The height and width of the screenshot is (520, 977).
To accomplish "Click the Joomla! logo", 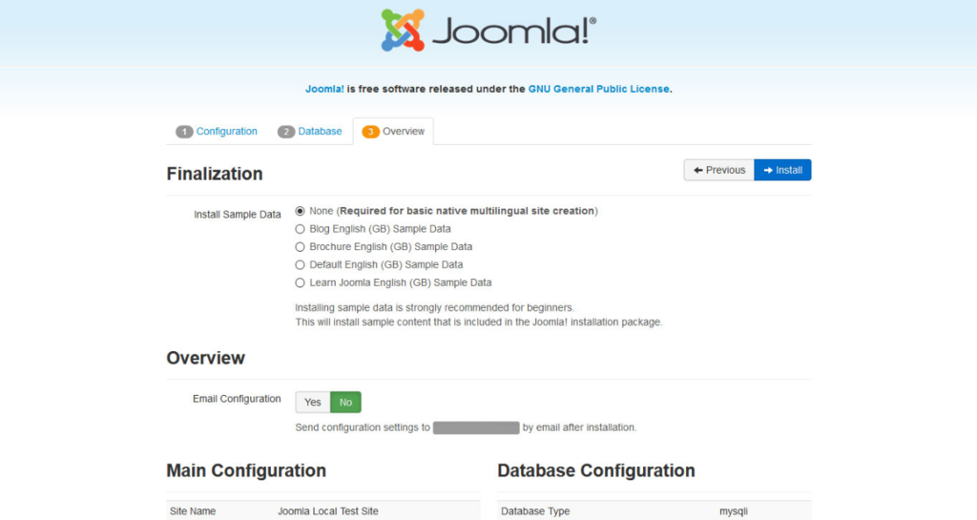I will (488, 31).
